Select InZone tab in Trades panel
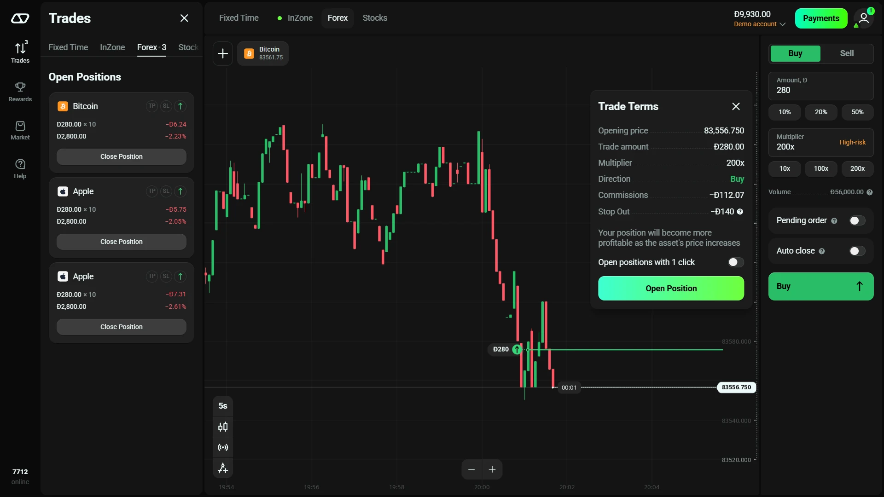The width and height of the screenshot is (884, 497). tap(112, 47)
